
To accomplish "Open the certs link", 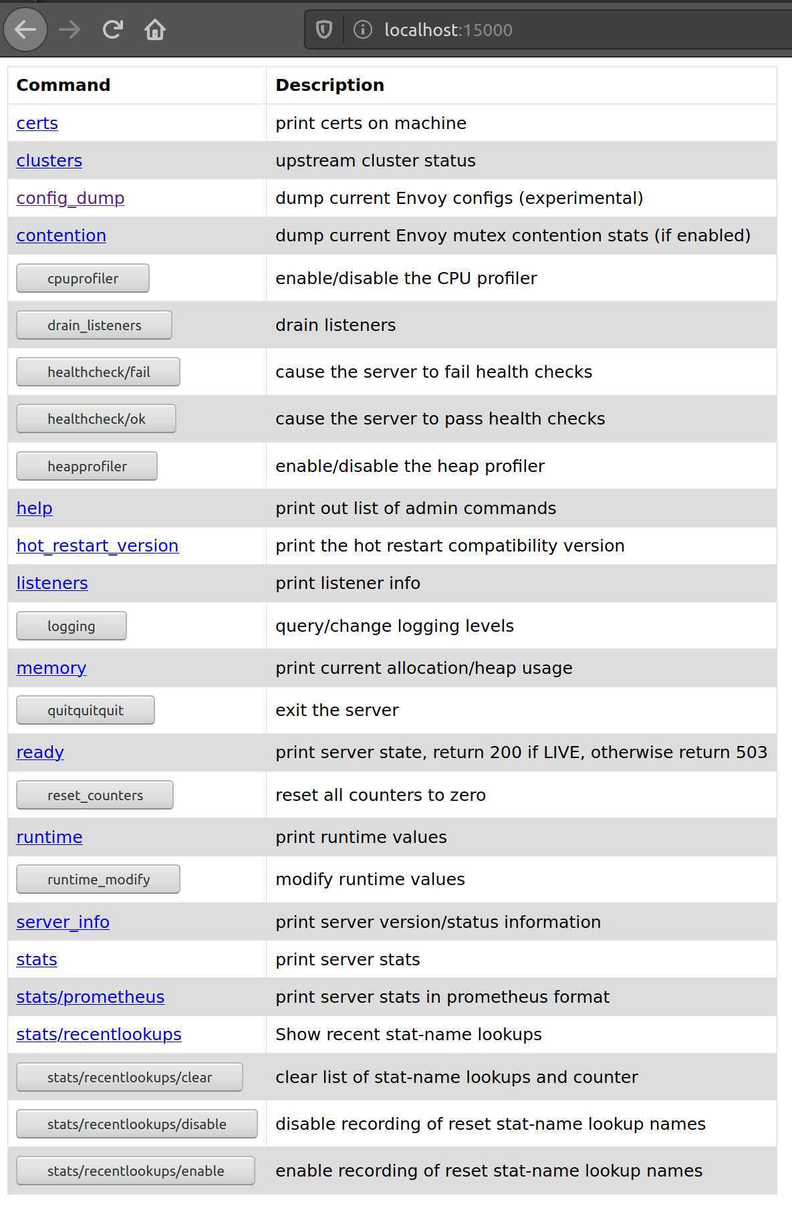I will click(x=37, y=123).
